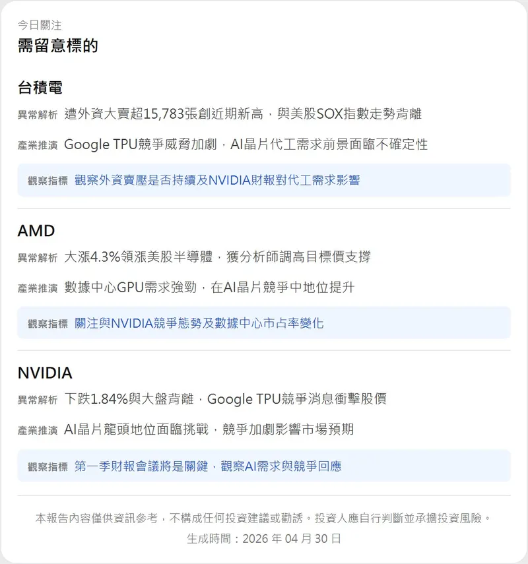Click the 產業推演 label under AMD
The height and width of the screenshot is (564, 528).
[x=38, y=288]
